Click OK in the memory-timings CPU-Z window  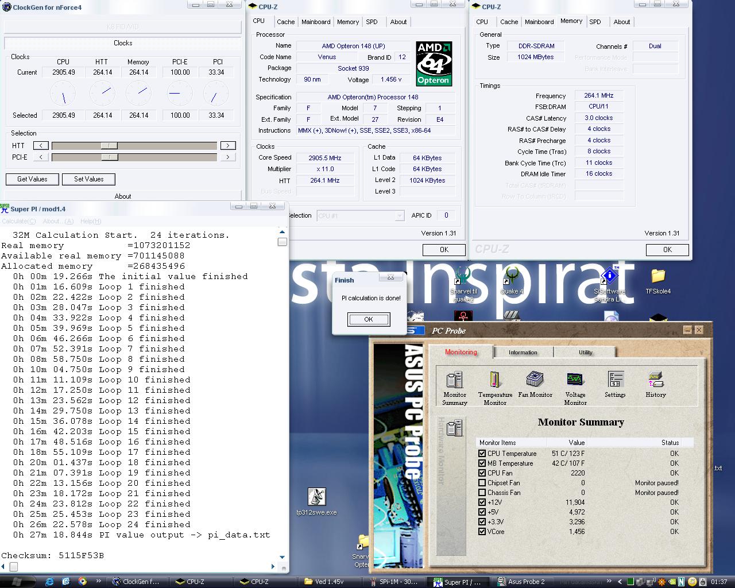pos(667,250)
